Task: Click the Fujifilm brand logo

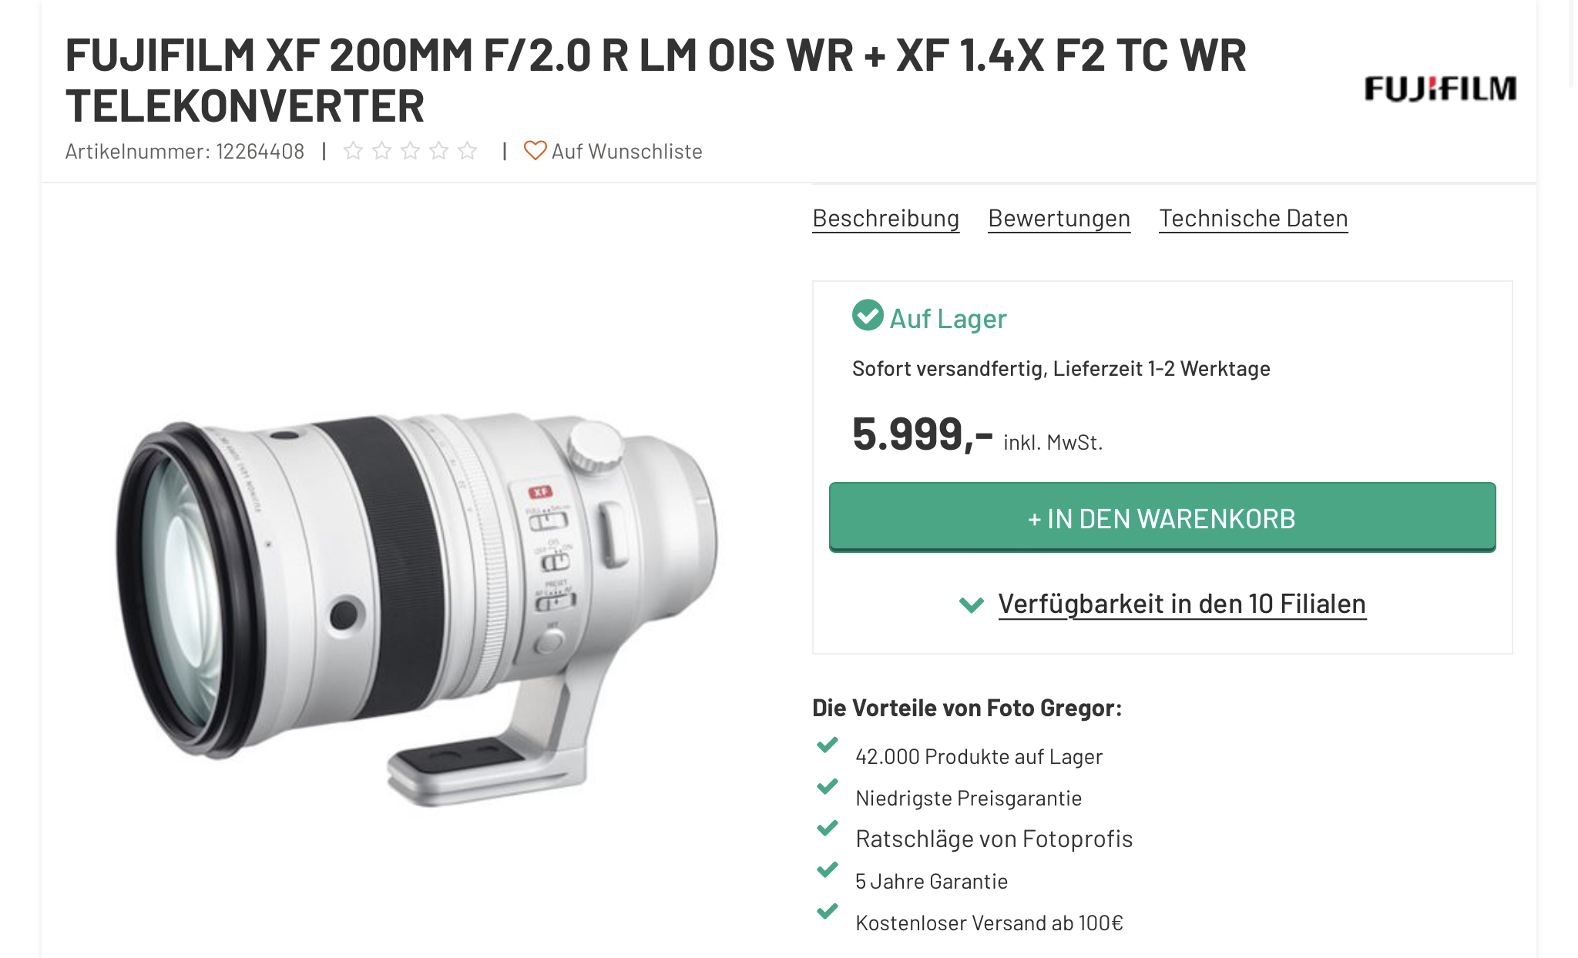Action: click(1440, 89)
